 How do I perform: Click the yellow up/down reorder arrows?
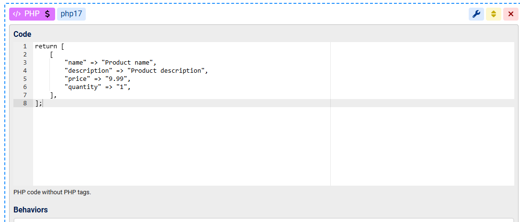tap(493, 14)
